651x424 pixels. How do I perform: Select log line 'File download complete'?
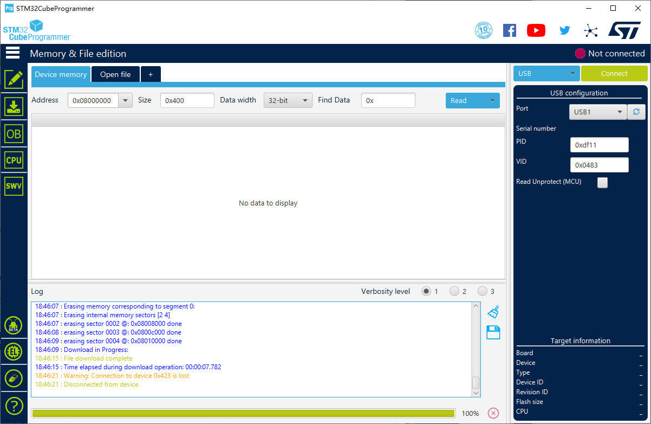click(x=84, y=358)
